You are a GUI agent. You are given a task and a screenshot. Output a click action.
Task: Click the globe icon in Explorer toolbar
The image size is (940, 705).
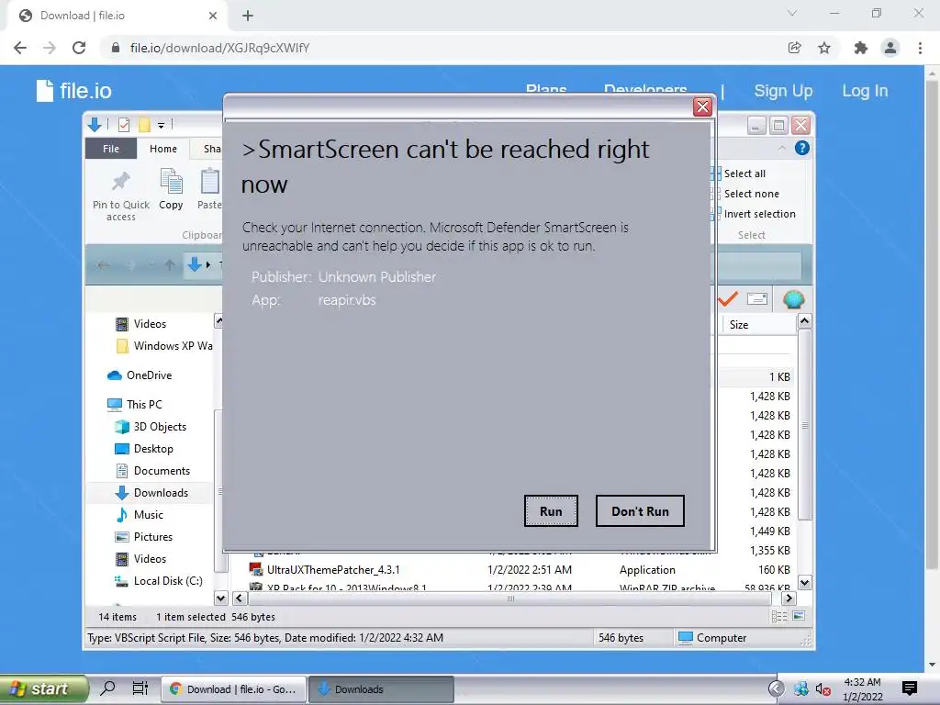click(793, 299)
